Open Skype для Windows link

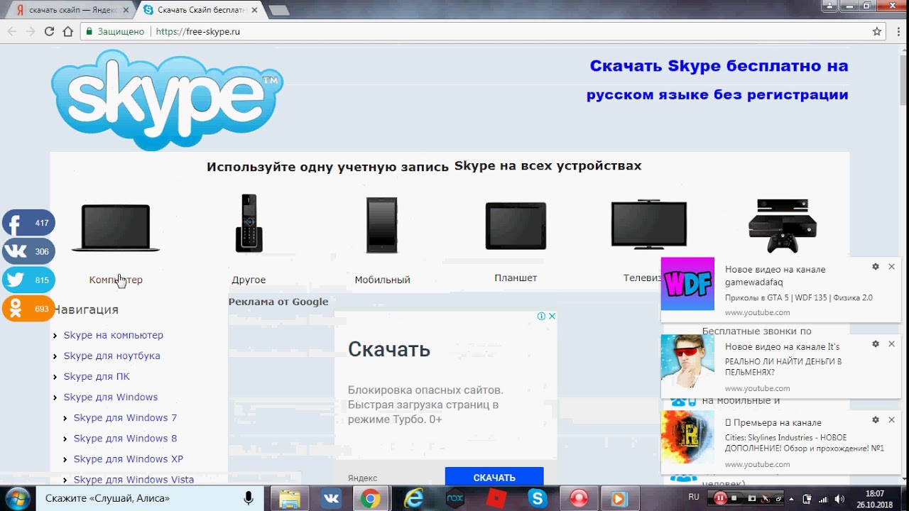point(111,397)
